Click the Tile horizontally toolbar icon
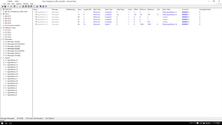This screenshot has width=222, height=125. (x=43, y=6)
